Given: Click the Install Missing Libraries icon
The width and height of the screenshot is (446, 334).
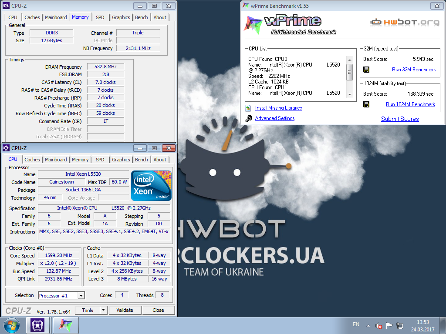Looking at the screenshot, I should 248,108.
